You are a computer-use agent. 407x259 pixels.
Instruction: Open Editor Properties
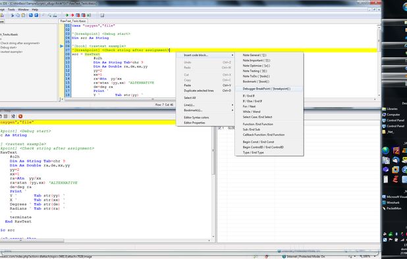click(205, 123)
